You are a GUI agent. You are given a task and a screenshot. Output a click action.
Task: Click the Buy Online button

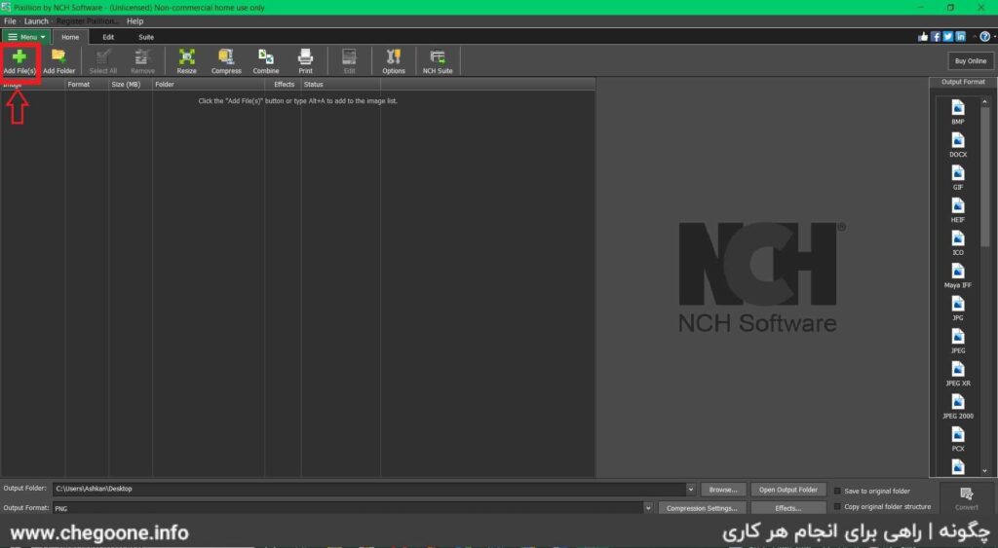coord(970,61)
